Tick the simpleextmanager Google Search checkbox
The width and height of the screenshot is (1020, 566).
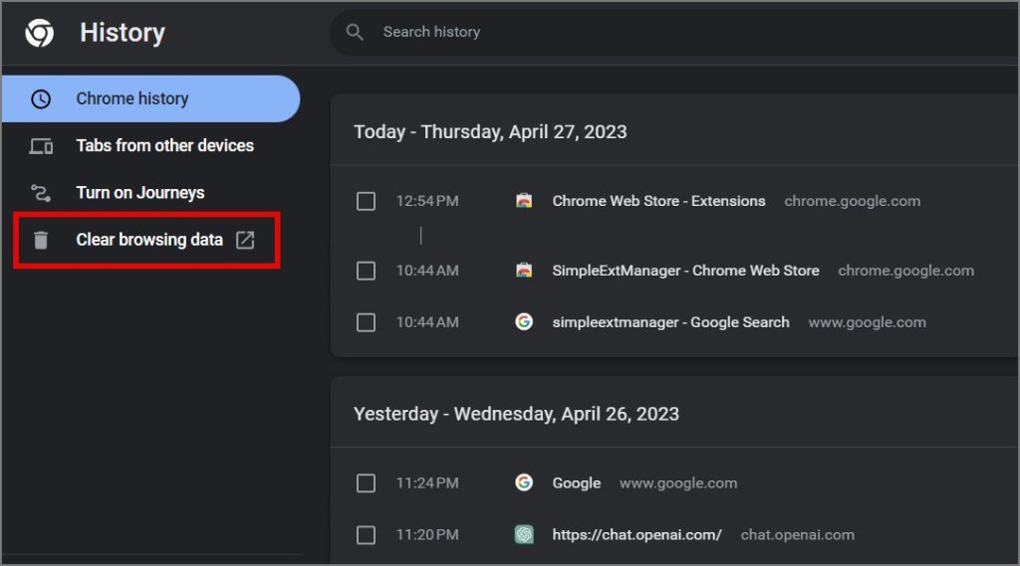(x=366, y=322)
